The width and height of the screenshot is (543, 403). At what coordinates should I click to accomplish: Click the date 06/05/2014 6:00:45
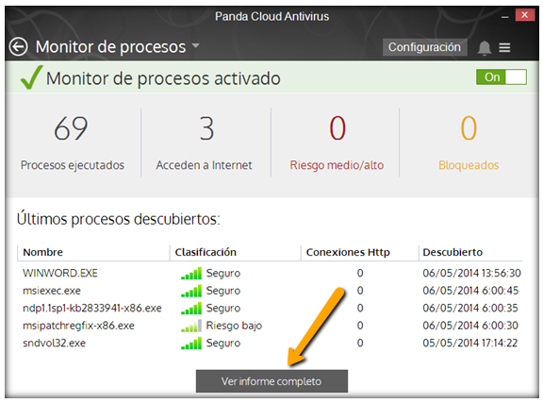pos(470,291)
